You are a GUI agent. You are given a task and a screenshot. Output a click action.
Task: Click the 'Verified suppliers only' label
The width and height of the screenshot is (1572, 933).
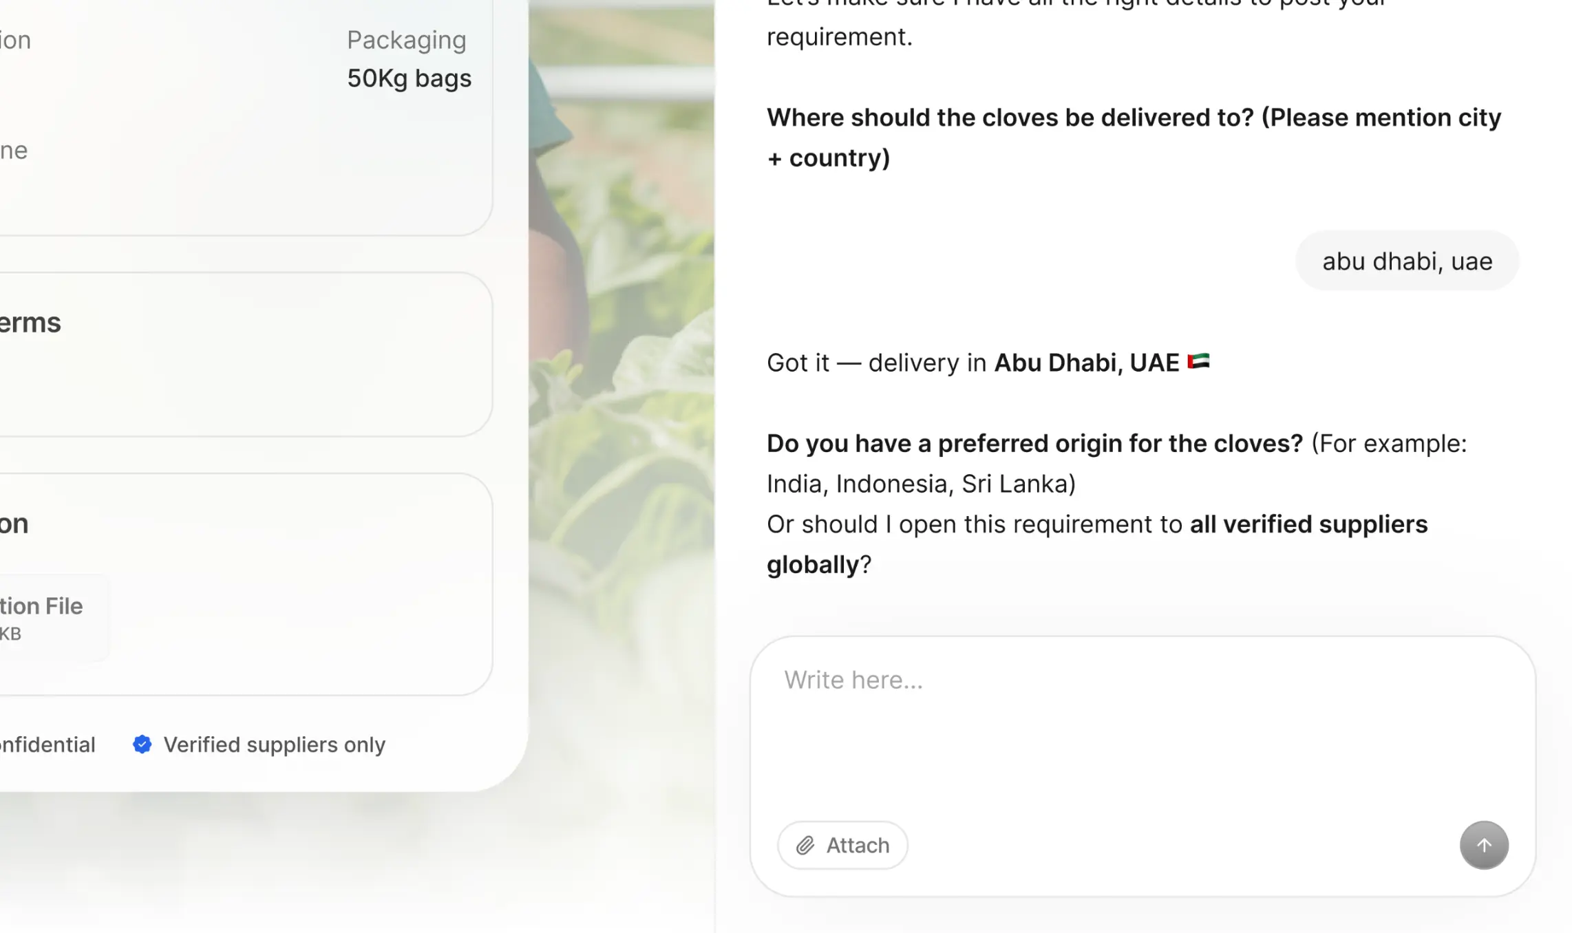point(274,744)
